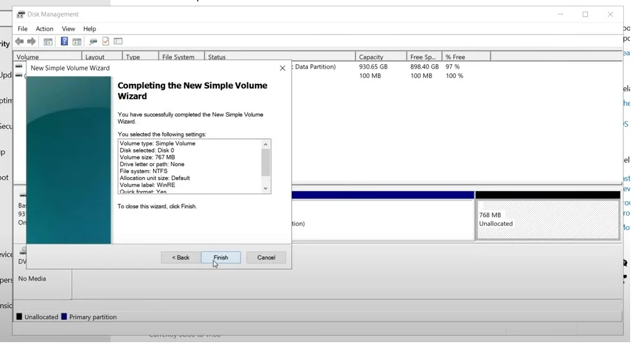Click the Disk Management title bar icon
This screenshot has width=634, height=346.
[x=20, y=14]
